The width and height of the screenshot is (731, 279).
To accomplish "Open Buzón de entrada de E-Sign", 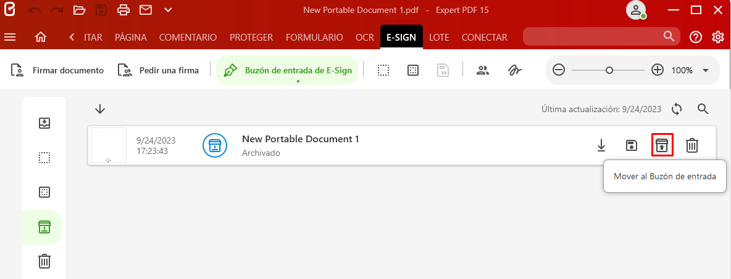I will [286, 70].
